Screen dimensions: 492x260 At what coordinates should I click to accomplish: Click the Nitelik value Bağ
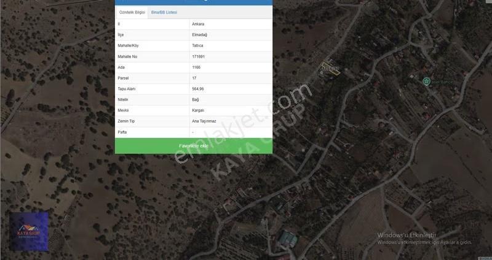point(195,99)
